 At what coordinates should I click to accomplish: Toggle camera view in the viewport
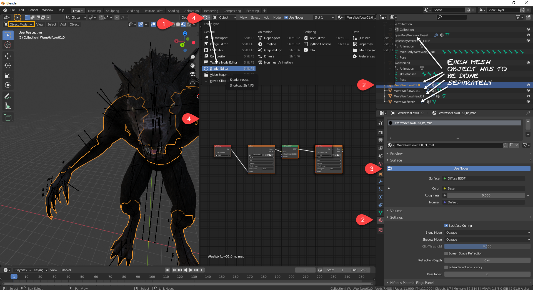click(x=192, y=74)
